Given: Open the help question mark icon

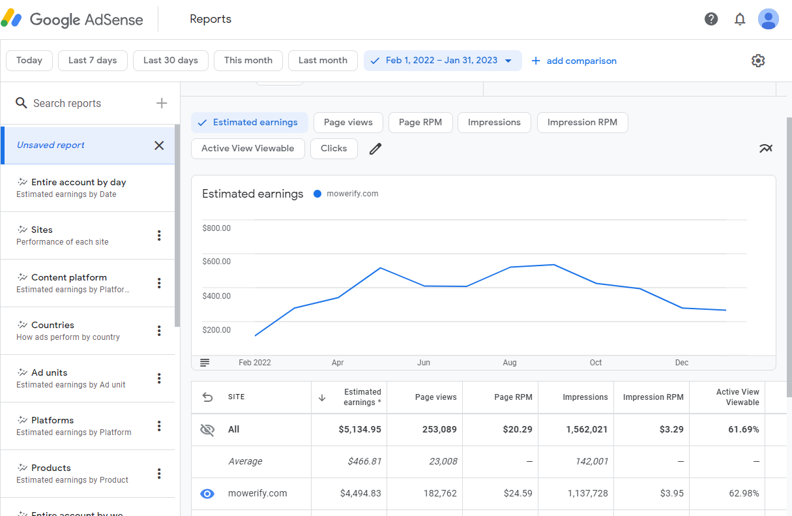Looking at the screenshot, I should 711,19.
